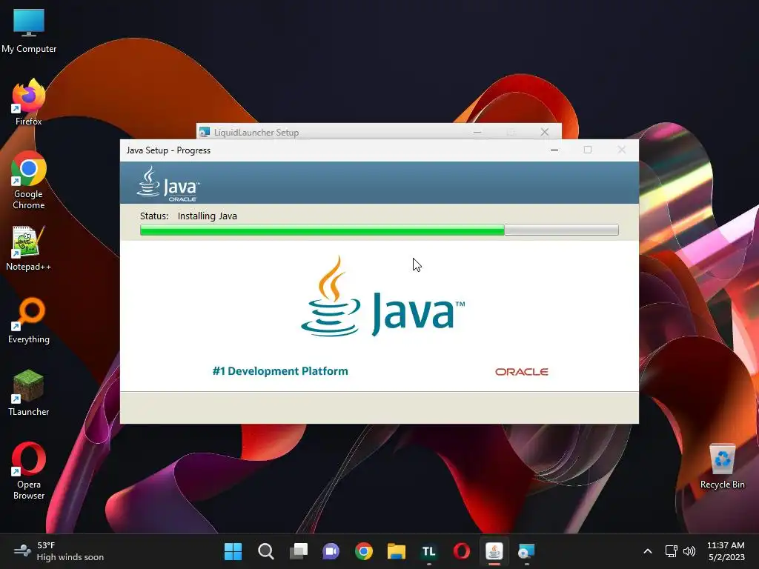Minimize the Java Setup window
Viewport: 759px width, 569px height.
[x=554, y=150]
